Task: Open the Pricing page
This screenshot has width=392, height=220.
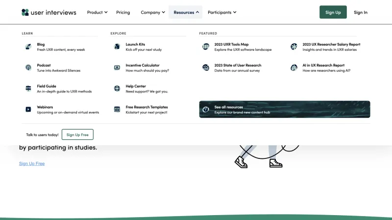Action: [123, 12]
